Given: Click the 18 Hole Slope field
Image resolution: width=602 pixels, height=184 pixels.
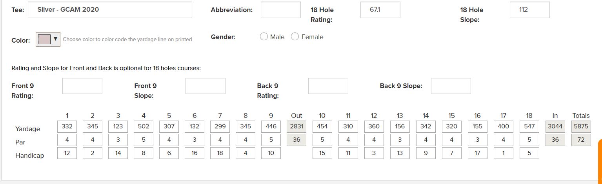Looking at the screenshot, I should click(x=529, y=10).
